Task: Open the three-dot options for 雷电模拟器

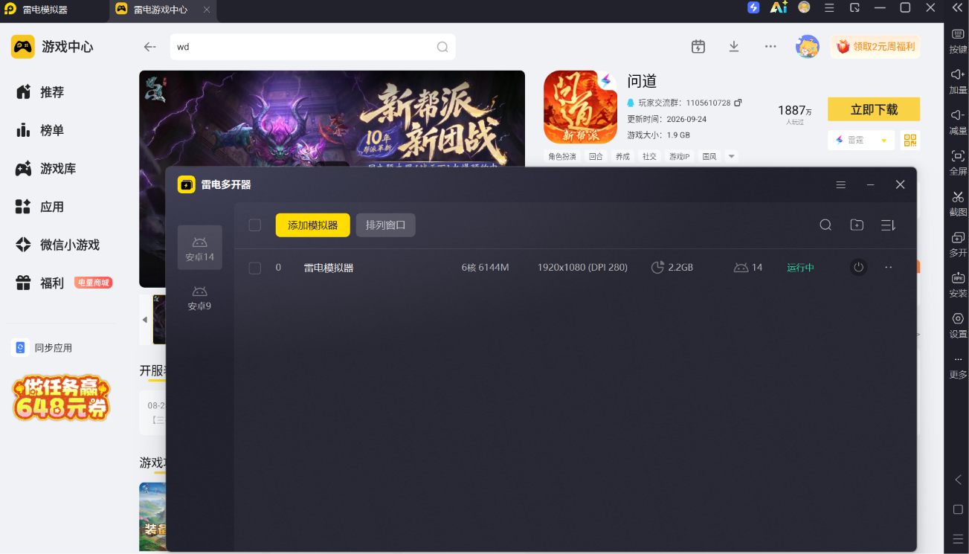Action: (x=889, y=267)
